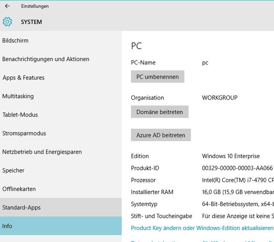Navigate to Offlinekarten
The image size is (274, 242).
[x=19, y=189]
